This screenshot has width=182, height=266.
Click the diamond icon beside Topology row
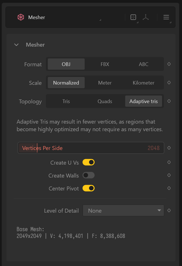pyautogui.click(x=169, y=101)
